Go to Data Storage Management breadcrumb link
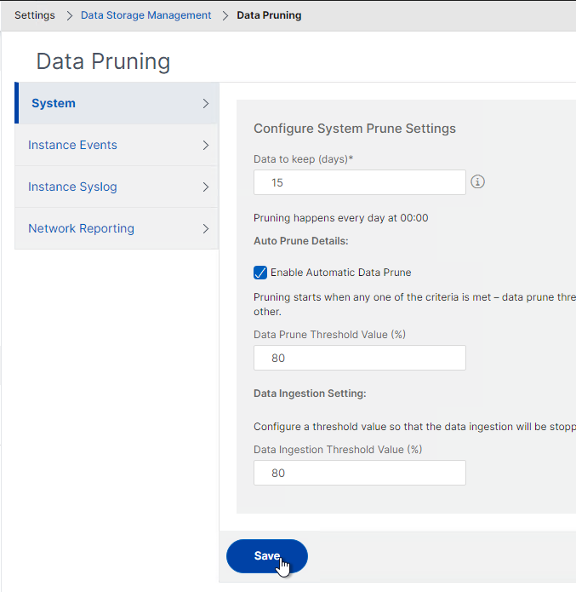The width and height of the screenshot is (576, 592). pyautogui.click(x=146, y=15)
